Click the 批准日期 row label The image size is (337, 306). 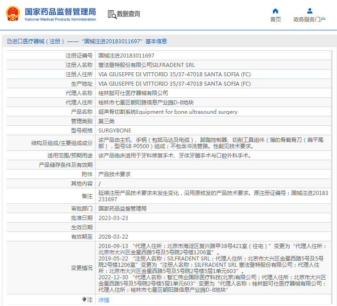82,218
